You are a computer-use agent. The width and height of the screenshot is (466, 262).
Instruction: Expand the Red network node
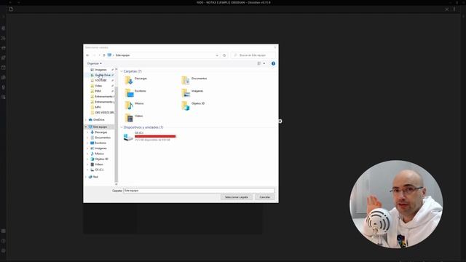tap(86, 177)
